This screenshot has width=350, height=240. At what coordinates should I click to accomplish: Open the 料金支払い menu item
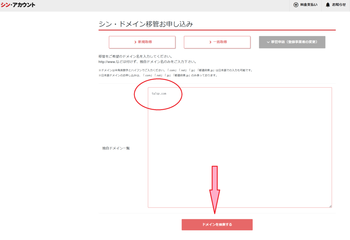coord(309,5)
